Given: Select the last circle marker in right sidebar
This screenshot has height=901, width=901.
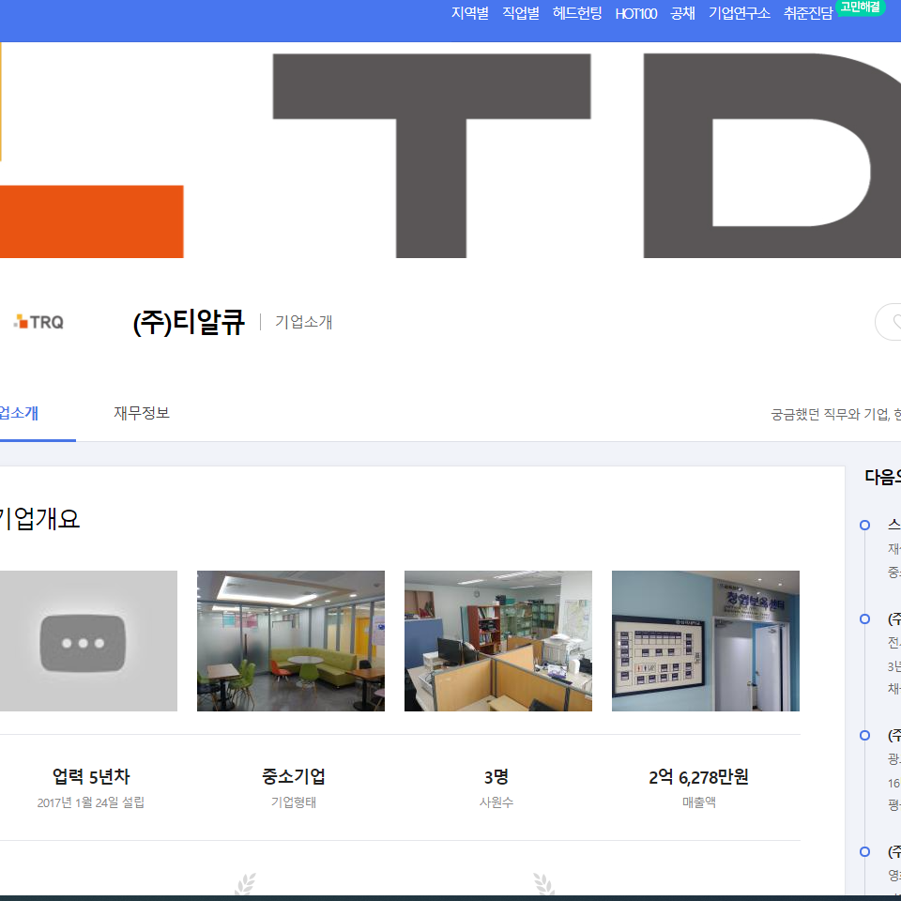Looking at the screenshot, I should pos(864,851).
